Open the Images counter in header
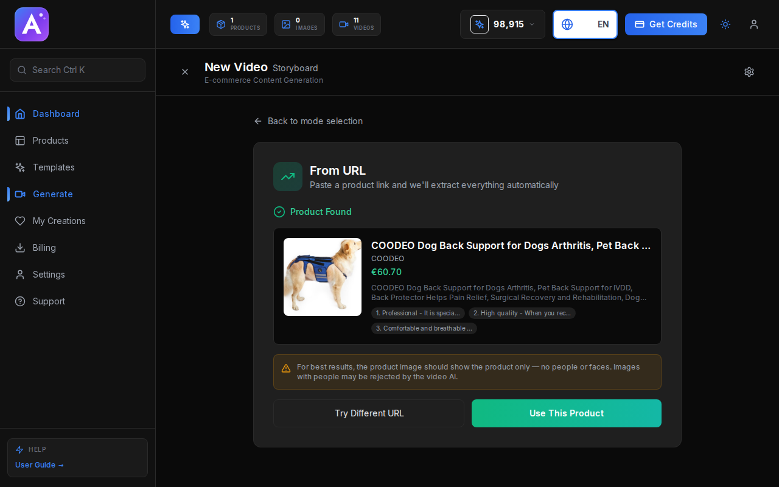This screenshot has height=487, width=779. click(x=299, y=24)
